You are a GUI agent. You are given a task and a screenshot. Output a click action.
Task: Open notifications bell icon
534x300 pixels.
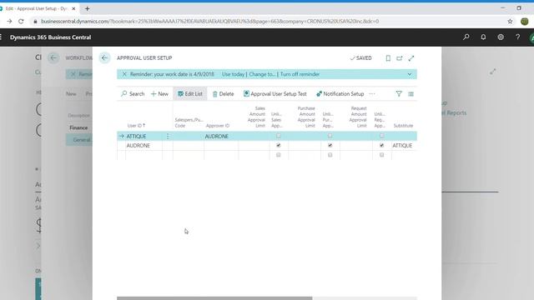pos(483,37)
